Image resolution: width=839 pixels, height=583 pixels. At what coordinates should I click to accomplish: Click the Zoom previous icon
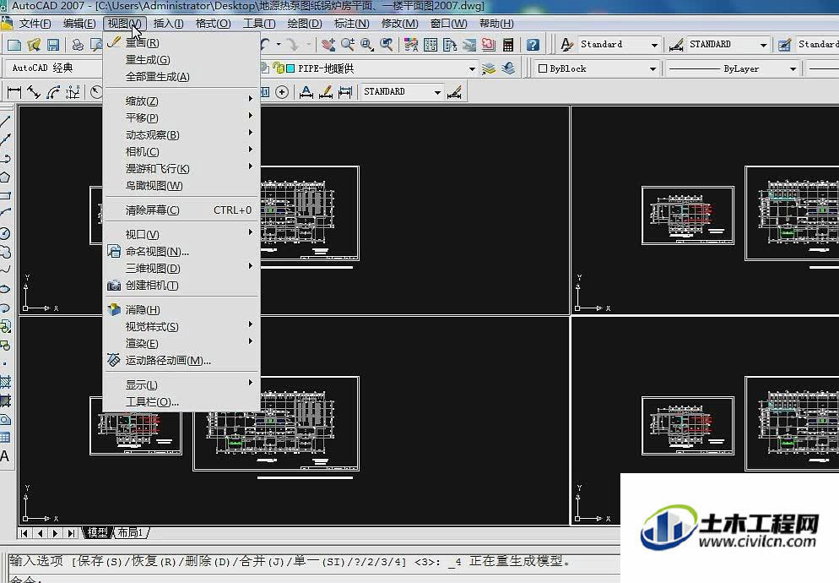[387, 45]
